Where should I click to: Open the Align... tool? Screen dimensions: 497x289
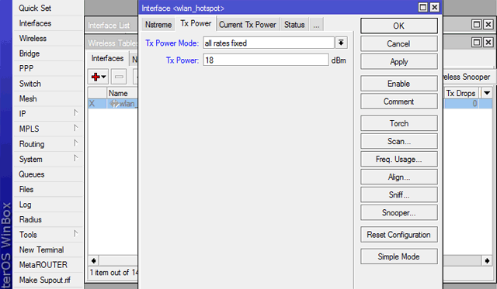click(x=398, y=177)
